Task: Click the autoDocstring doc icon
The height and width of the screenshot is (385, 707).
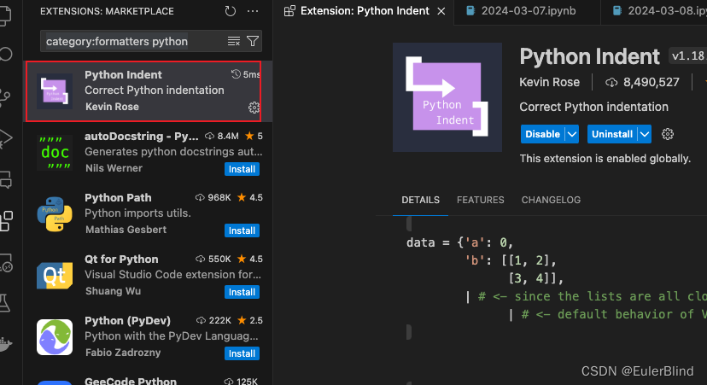Action: click(55, 152)
